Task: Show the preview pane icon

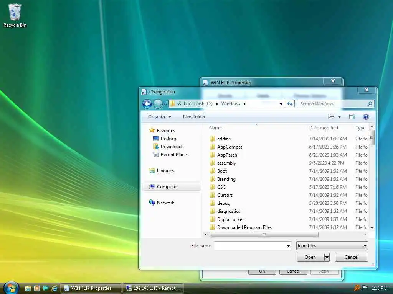Action: click(x=352, y=117)
